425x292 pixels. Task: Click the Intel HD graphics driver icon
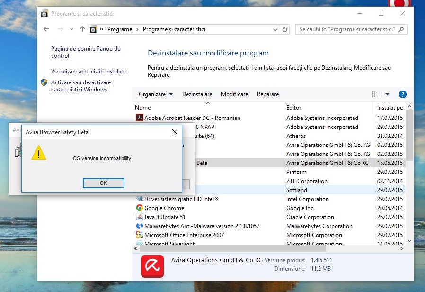[139, 199]
